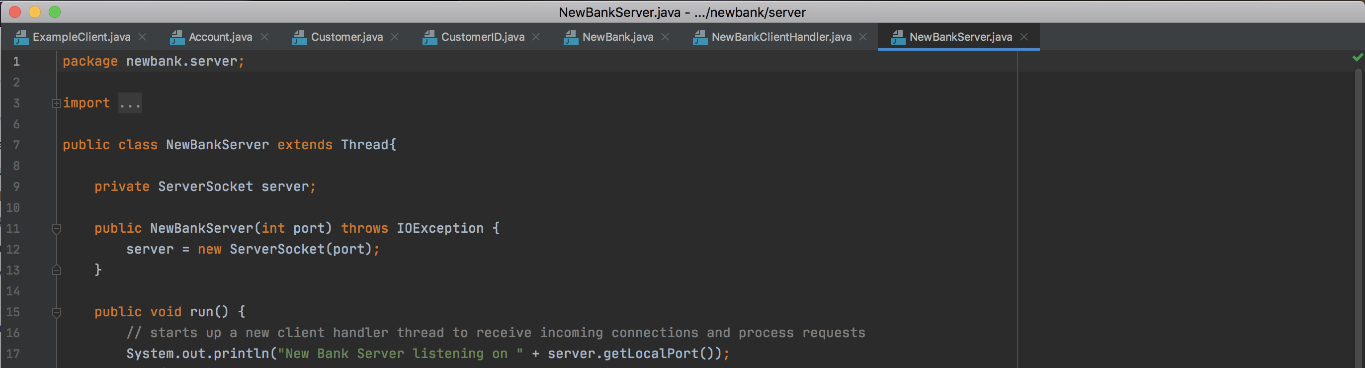Click the NewBankServer.java file icon
Screen dimensions: 1365x368
coord(898,37)
